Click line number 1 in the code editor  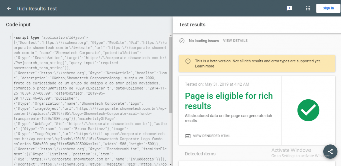(10, 38)
